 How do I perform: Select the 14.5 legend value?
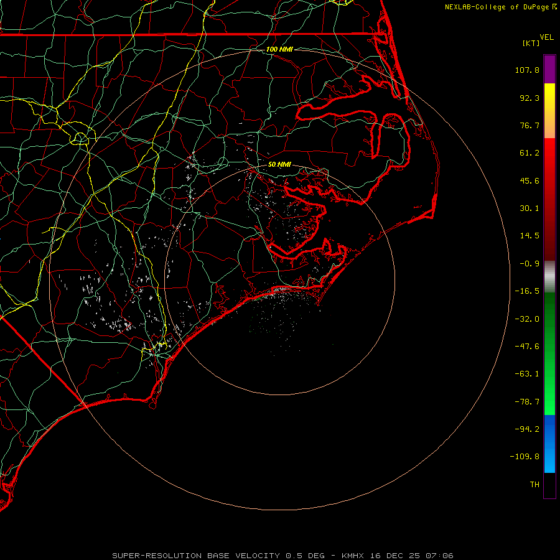click(x=530, y=236)
